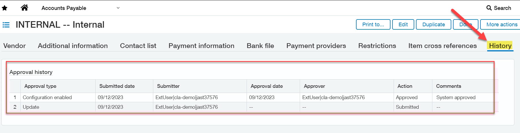Open the Additional information tab
The height and width of the screenshot is (133, 520).
73,46
